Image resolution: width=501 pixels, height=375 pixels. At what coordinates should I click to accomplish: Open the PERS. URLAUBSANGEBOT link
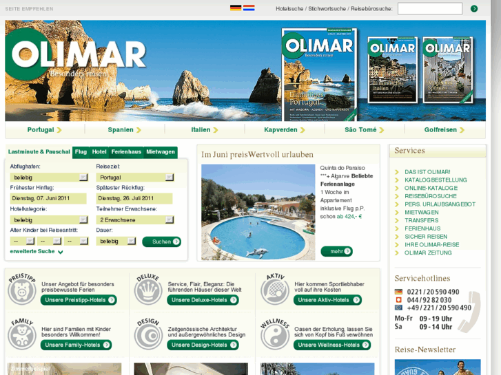[x=440, y=204]
